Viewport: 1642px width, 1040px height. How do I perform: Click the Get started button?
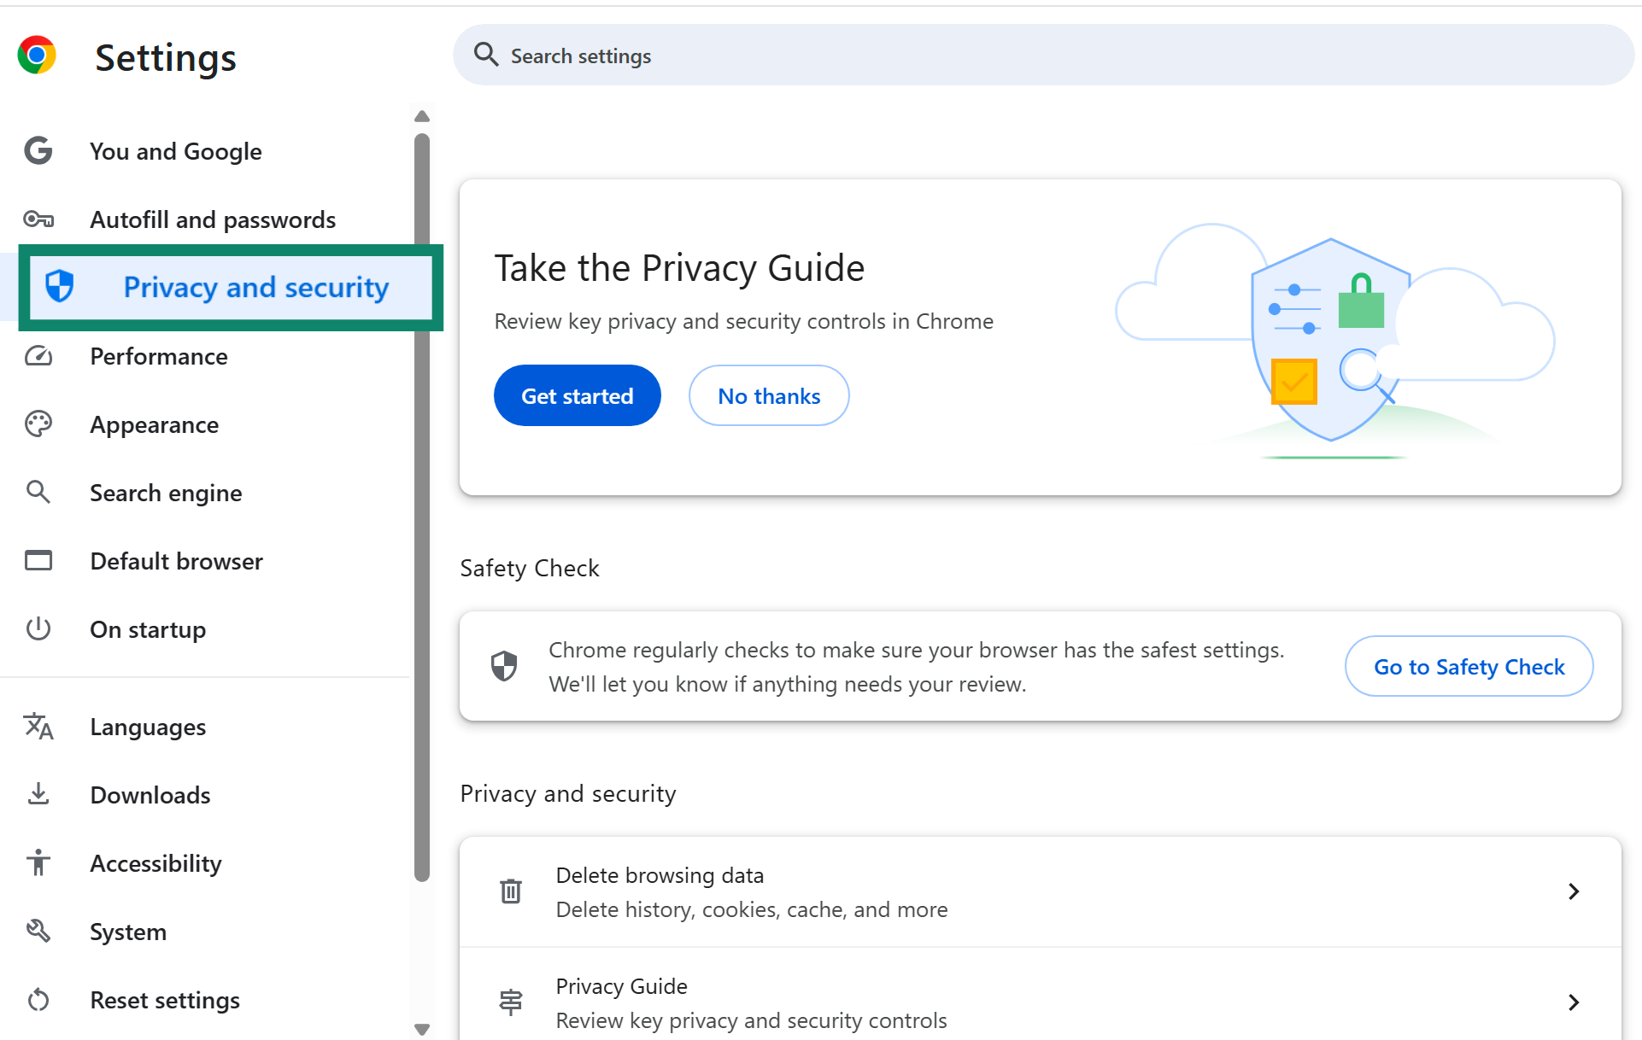(577, 394)
